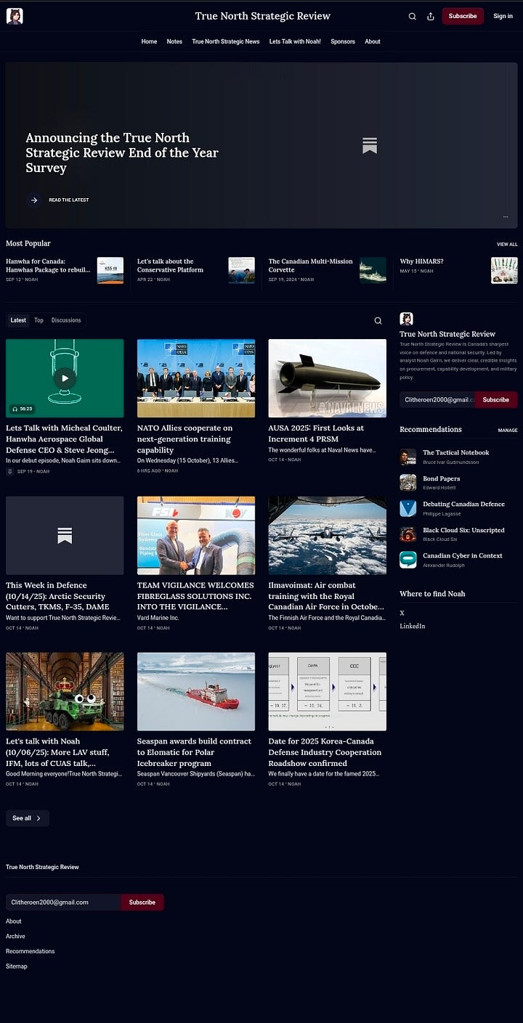Click Black Cloud Six: Unscripted icon
Viewport: 523px width, 1023px height.
tap(408, 534)
